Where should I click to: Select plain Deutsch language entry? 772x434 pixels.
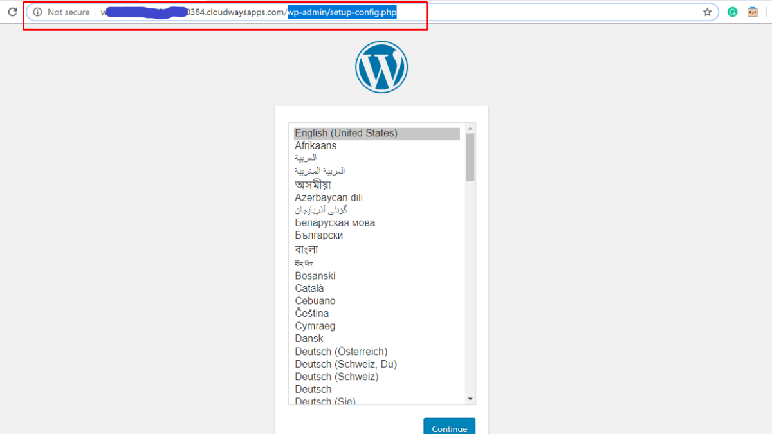377,390
